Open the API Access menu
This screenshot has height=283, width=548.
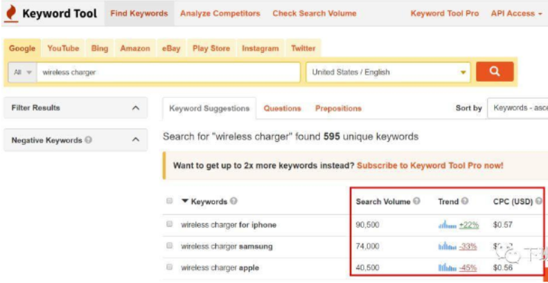pos(516,13)
